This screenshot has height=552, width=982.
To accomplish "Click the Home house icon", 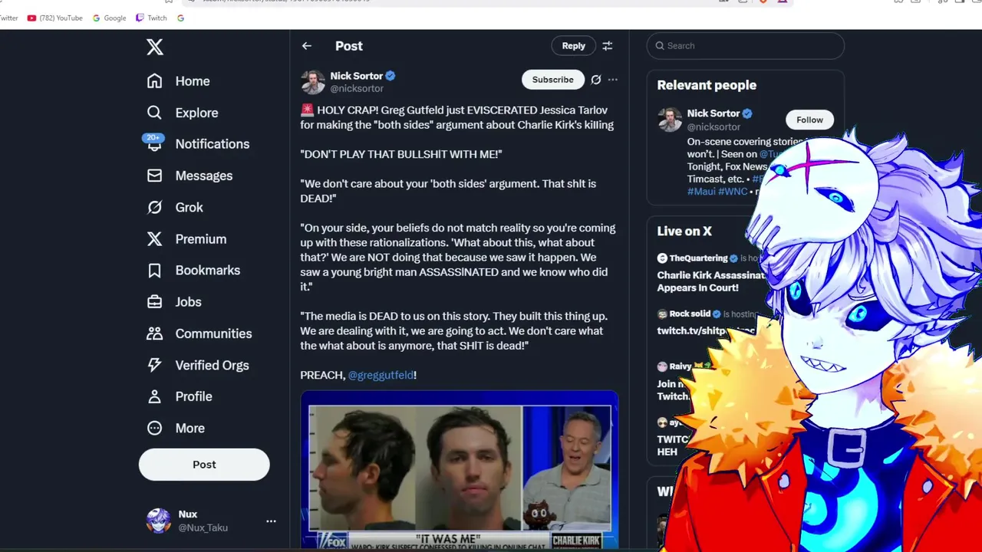I will [155, 81].
